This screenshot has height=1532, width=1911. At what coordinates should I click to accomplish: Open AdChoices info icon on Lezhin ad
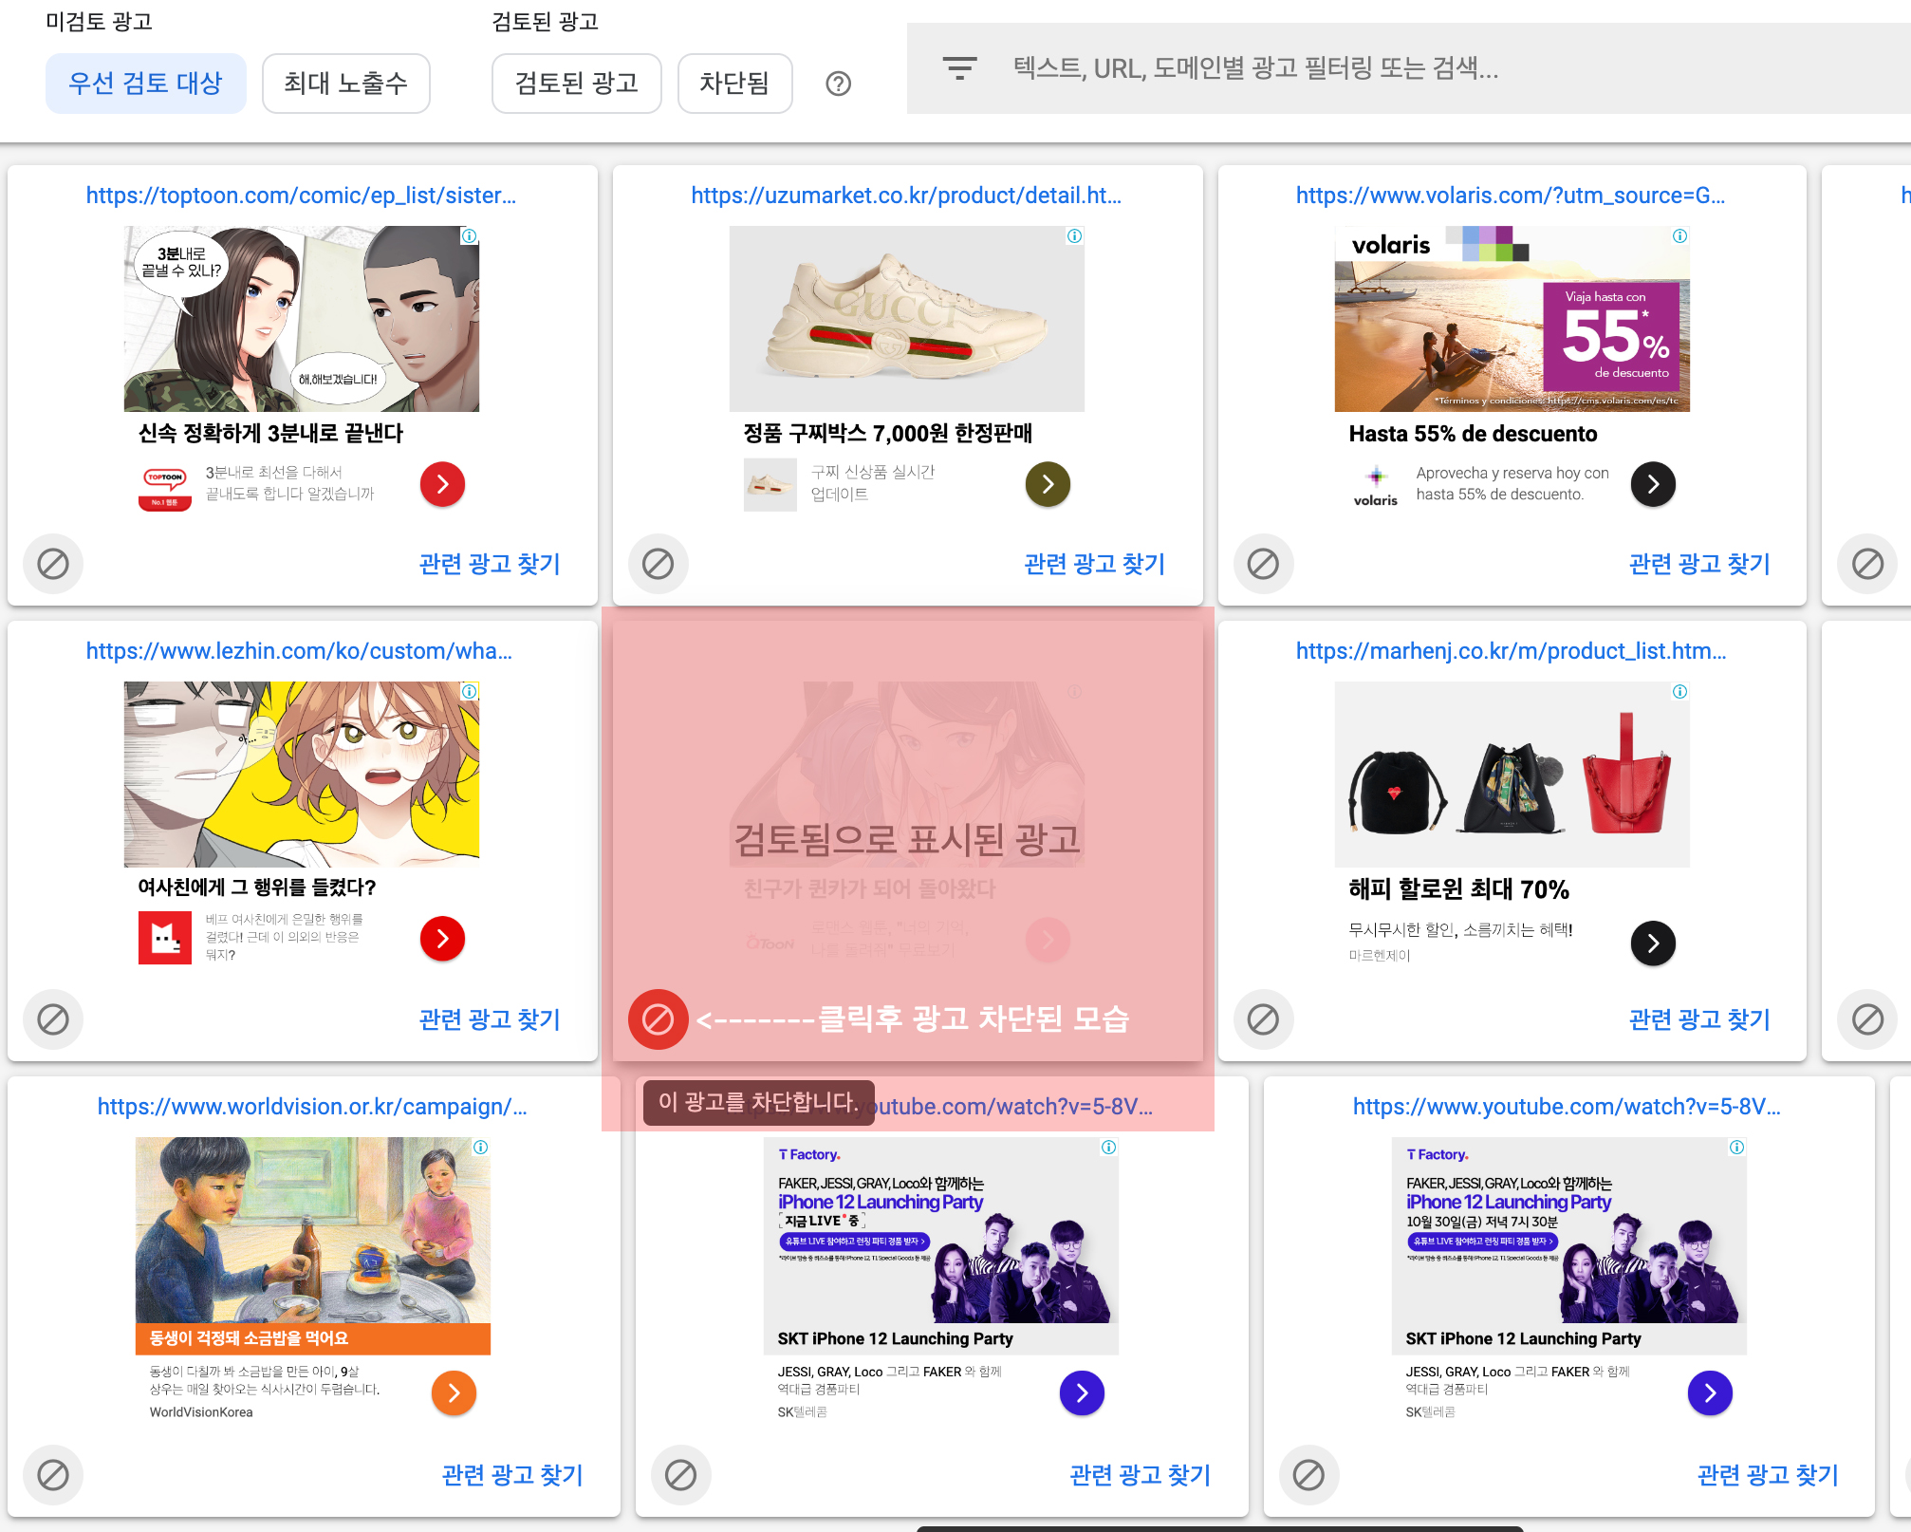click(x=470, y=691)
